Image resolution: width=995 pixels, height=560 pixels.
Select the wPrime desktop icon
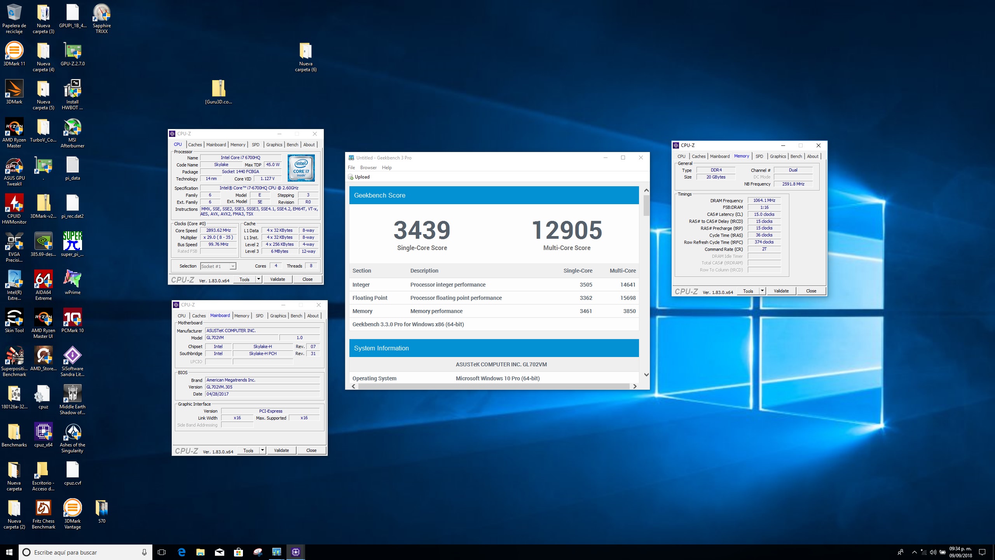point(72,283)
